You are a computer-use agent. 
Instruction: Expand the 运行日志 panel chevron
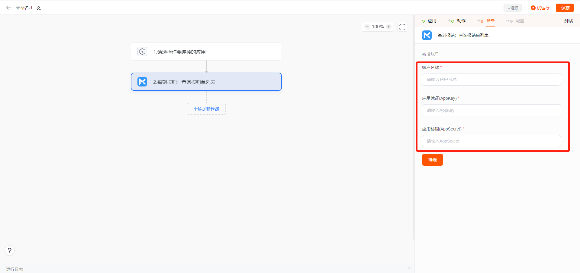[x=409, y=268]
